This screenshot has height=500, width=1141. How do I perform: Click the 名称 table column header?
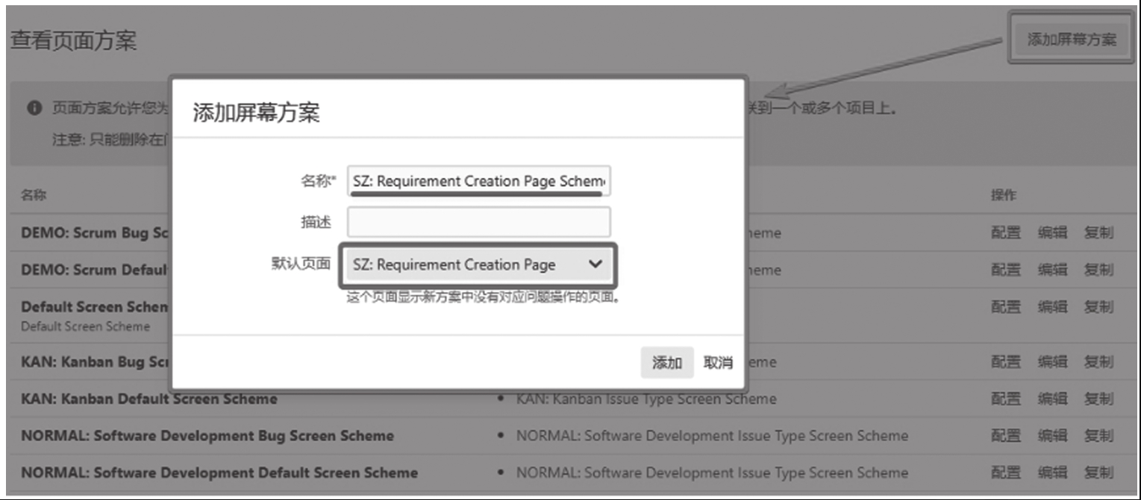33,195
